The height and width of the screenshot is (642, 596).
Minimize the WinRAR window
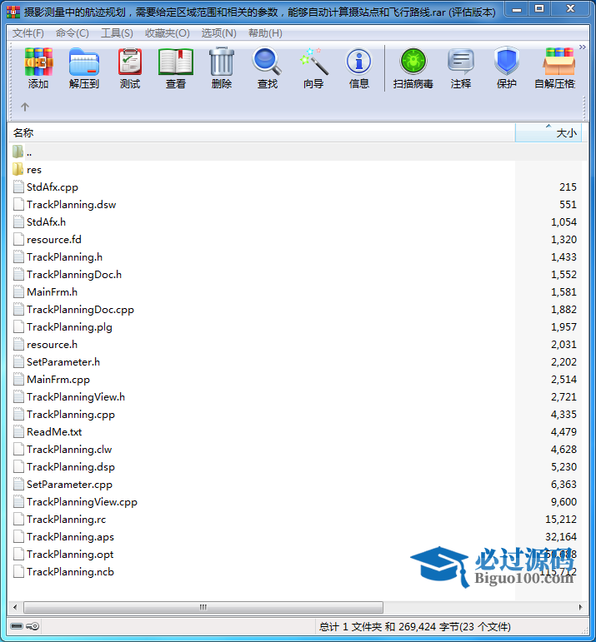pyautogui.click(x=517, y=9)
